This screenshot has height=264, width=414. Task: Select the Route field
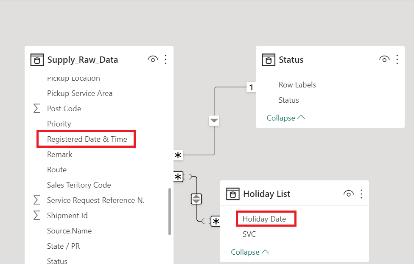[x=57, y=170]
